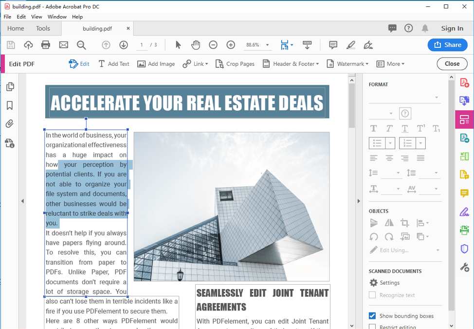This screenshot has width=474, height=329.
Task: Open the File menu
Action: point(7,17)
